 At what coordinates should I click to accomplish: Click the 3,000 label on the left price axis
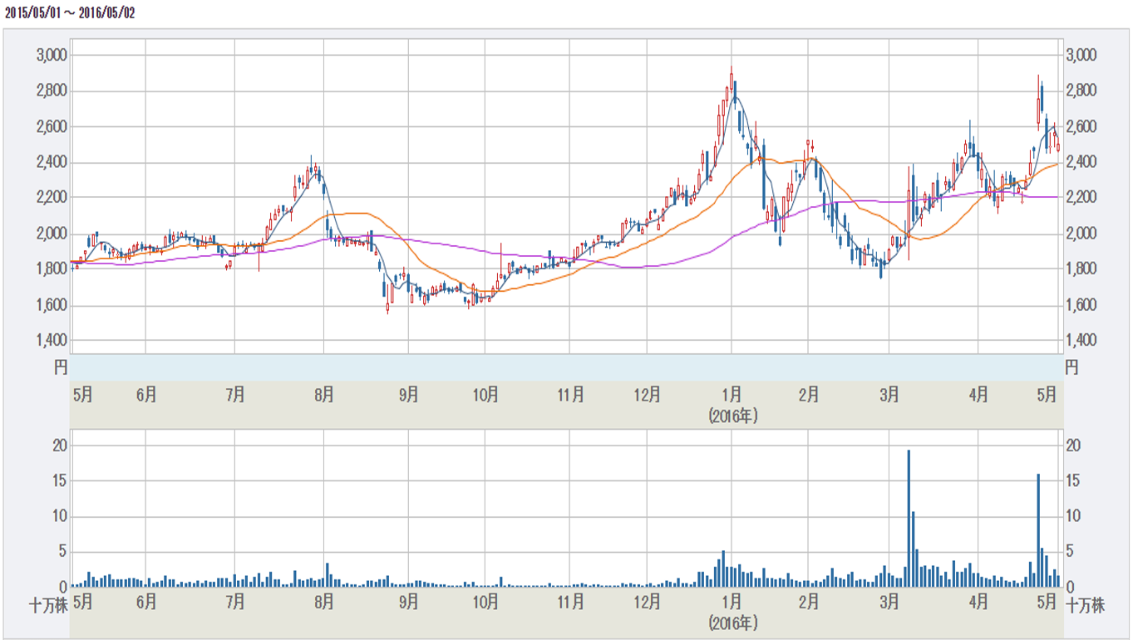(52, 55)
